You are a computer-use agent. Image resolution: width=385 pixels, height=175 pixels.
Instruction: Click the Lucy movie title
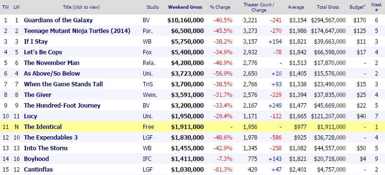click(x=30, y=116)
